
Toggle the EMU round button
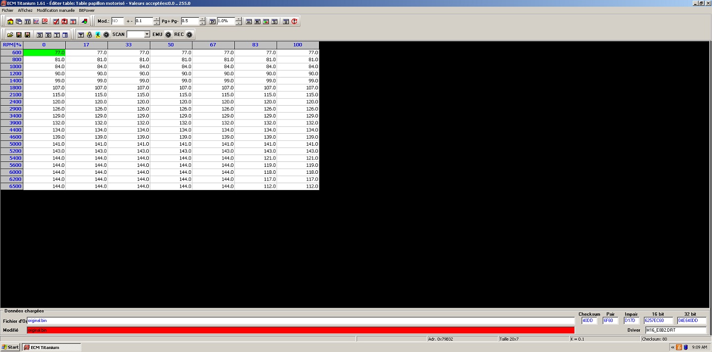pos(168,35)
